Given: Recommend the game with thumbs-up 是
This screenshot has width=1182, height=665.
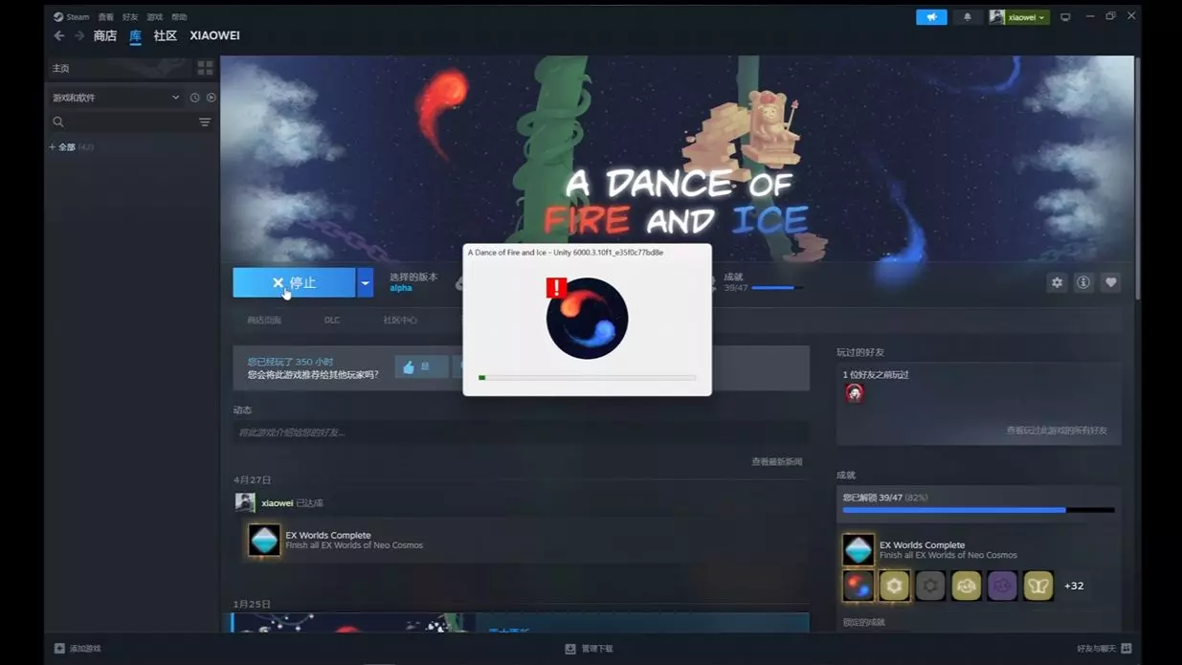Looking at the screenshot, I should click(420, 367).
